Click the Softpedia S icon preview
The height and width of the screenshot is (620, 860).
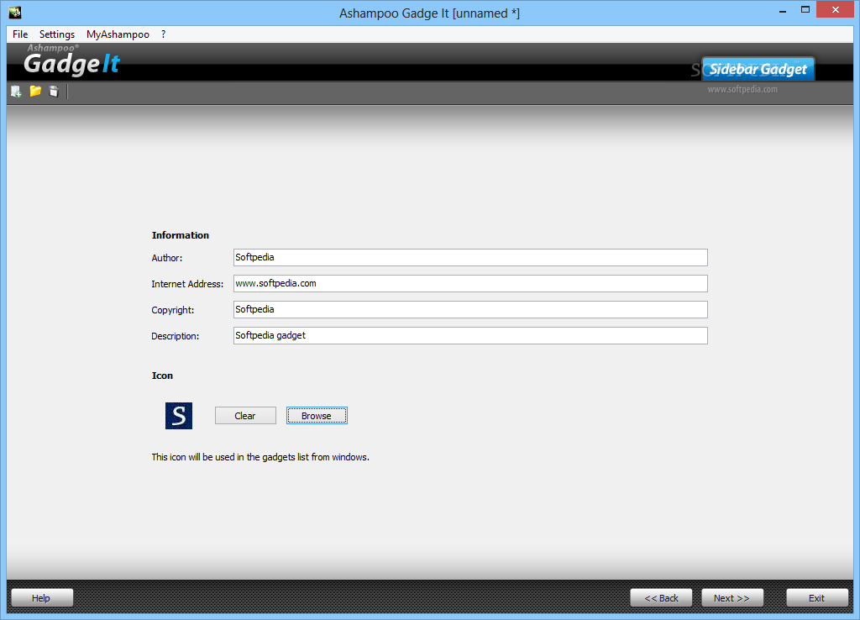click(x=179, y=416)
